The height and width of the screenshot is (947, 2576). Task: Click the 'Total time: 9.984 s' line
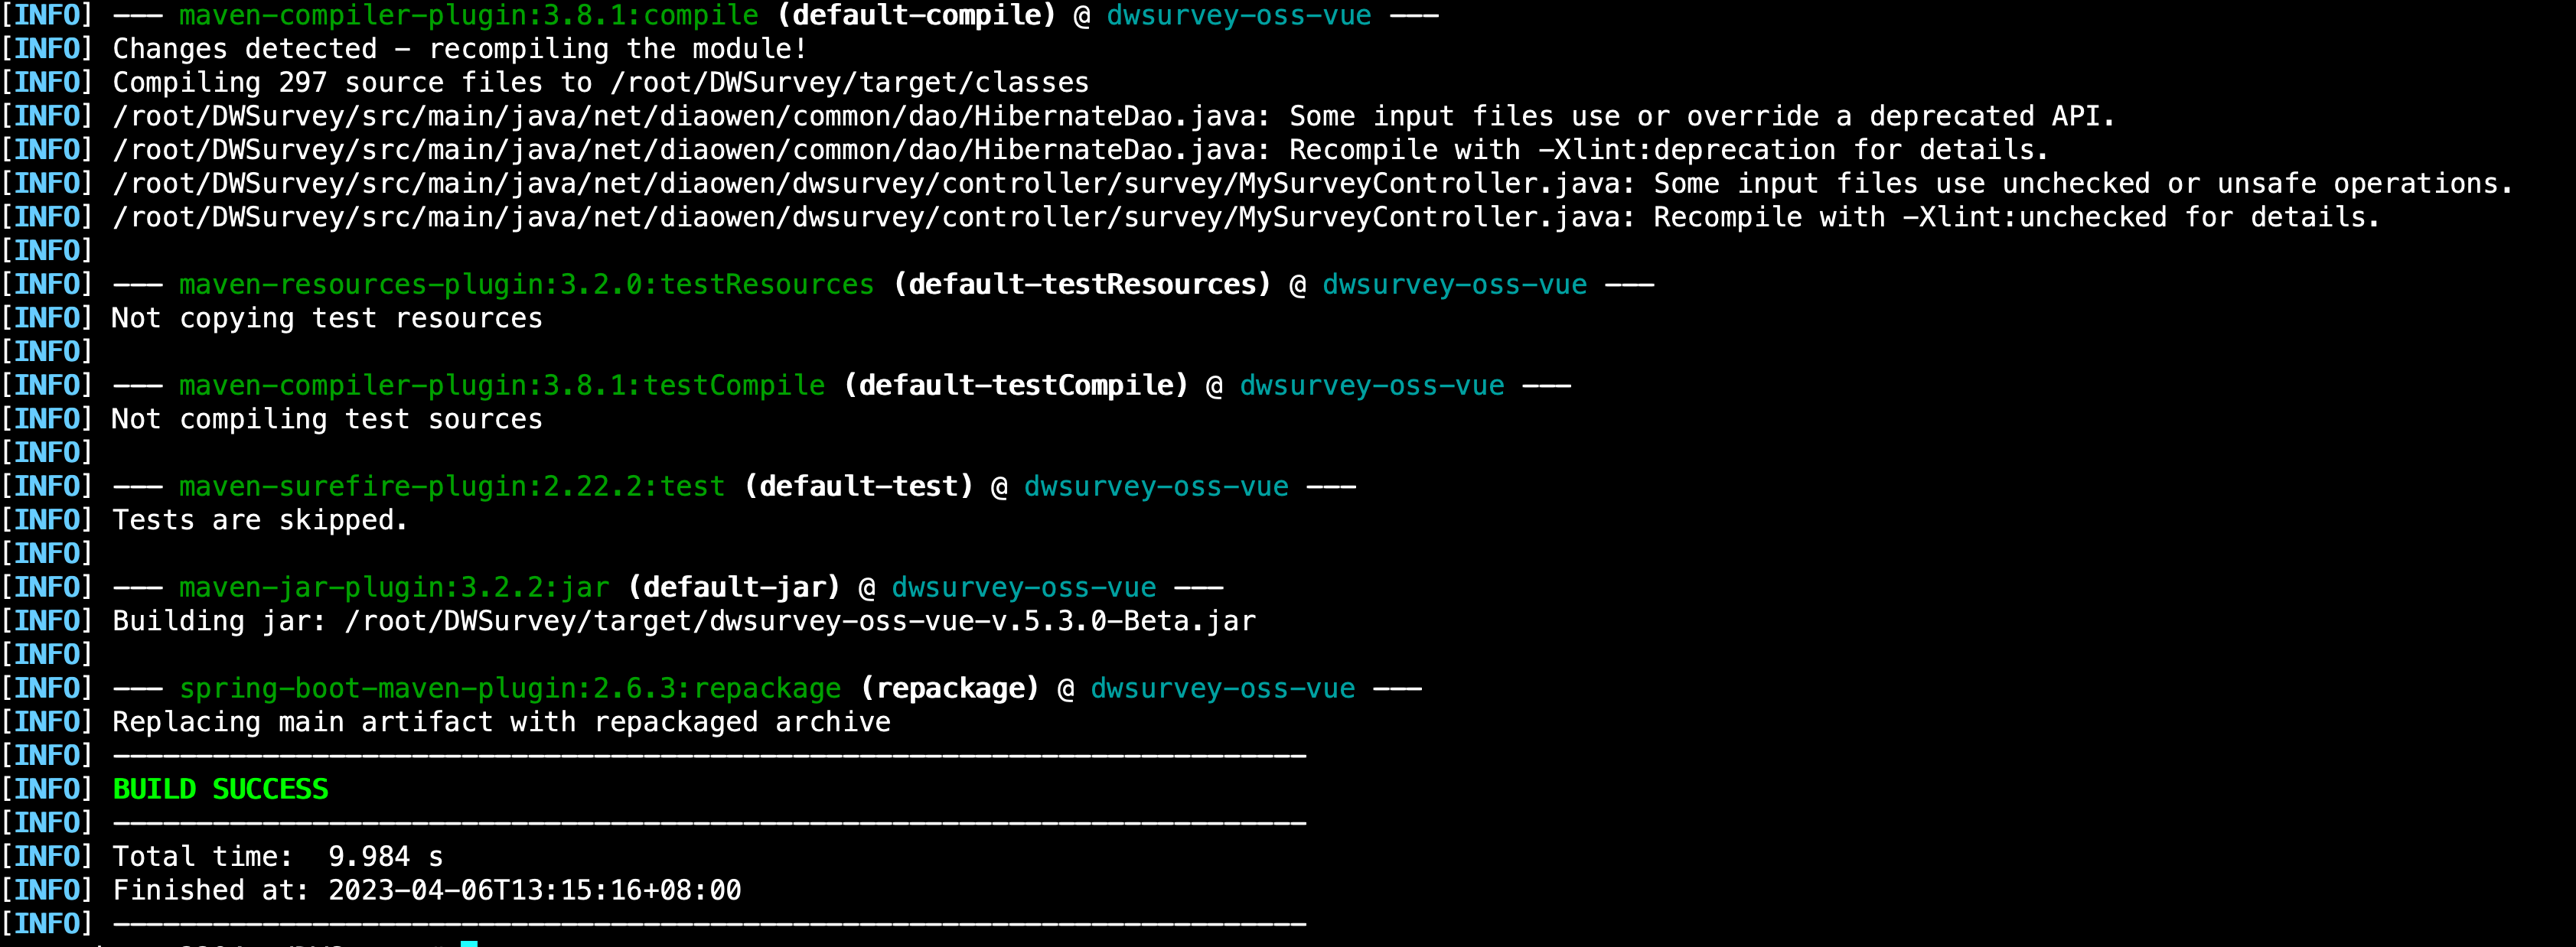point(277,856)
